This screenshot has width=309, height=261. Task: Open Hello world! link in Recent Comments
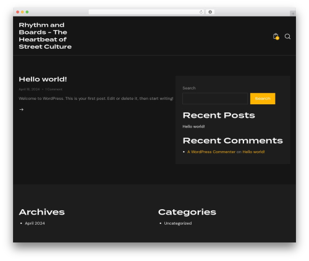click(x=253, y=152)
